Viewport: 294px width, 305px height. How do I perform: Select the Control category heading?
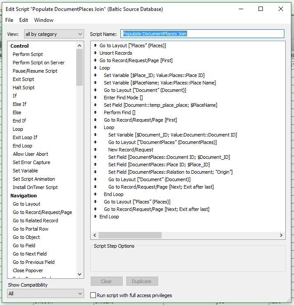click(x=19, y=46)
